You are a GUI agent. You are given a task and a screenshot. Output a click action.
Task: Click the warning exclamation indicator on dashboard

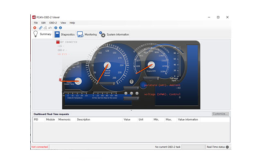coord(131,82)
